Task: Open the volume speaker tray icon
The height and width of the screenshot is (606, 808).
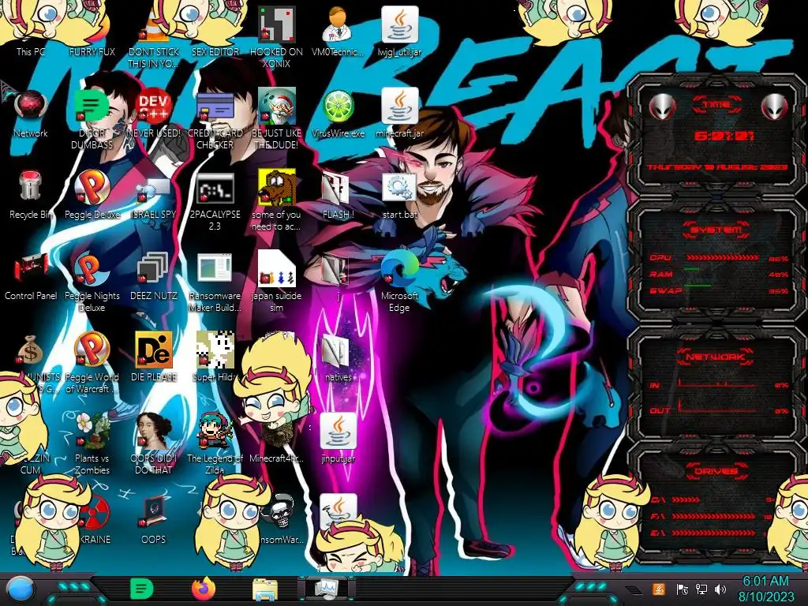Action: click(720, 589)
